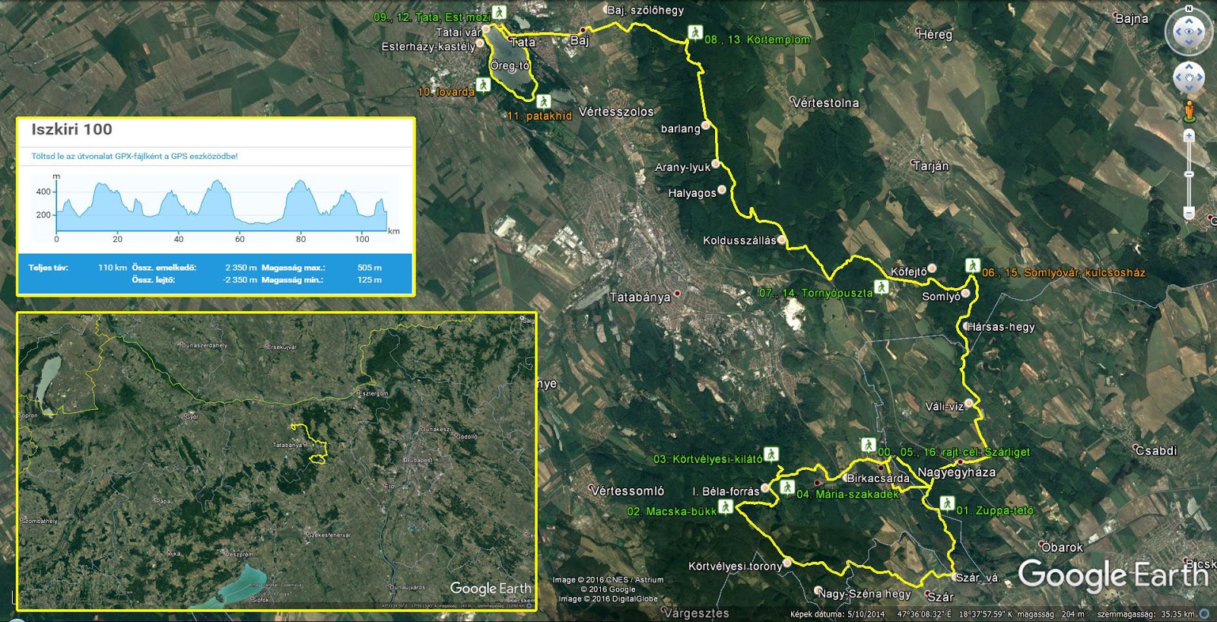Click the move-right arrow on the hand joystick
Viewport: 1217px width, 622px height.
coord(1199,78)
